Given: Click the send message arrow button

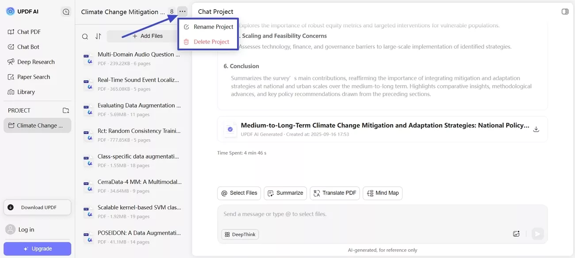Looking at the screenshot, I should tap(537, 234).
